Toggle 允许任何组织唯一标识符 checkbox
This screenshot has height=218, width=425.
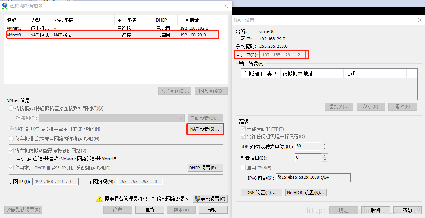[x=243, y=136]
